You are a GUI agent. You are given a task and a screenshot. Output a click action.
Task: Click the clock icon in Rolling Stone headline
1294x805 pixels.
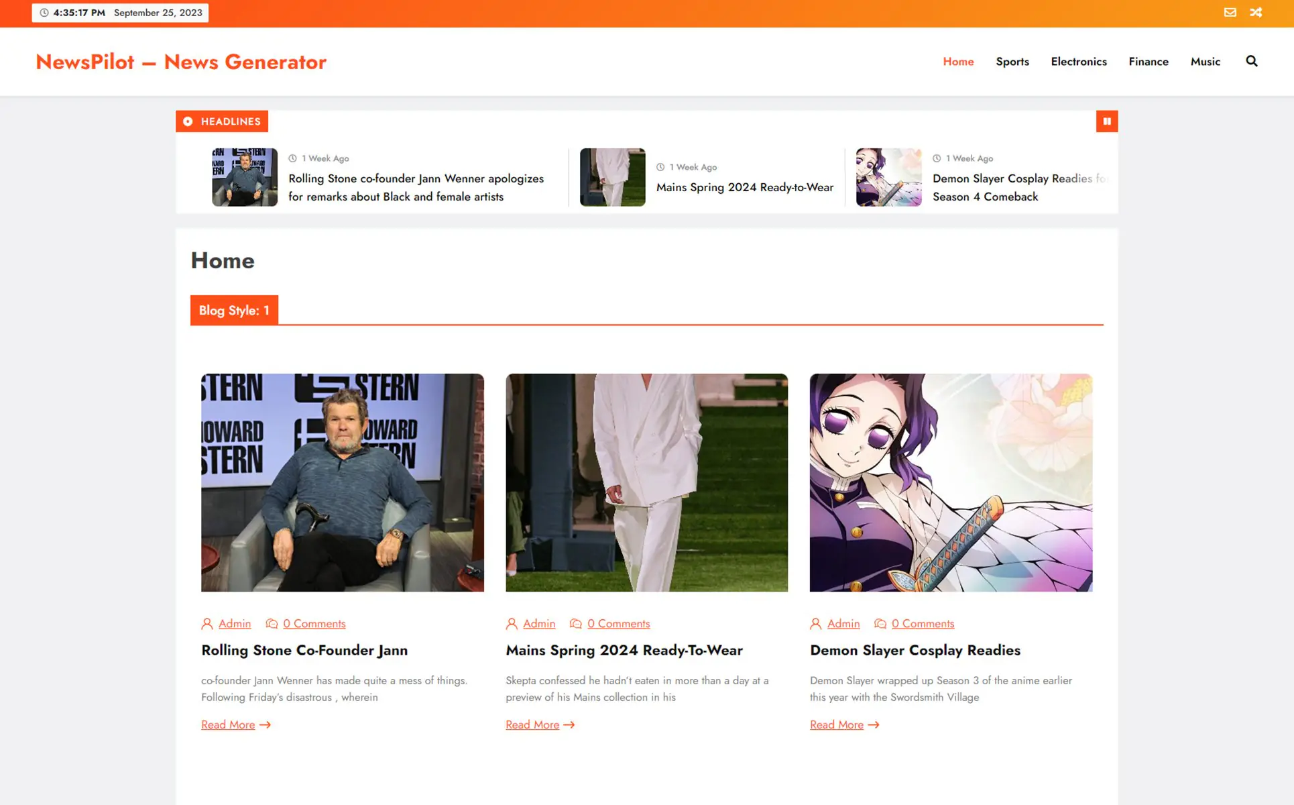coord(292,159)
